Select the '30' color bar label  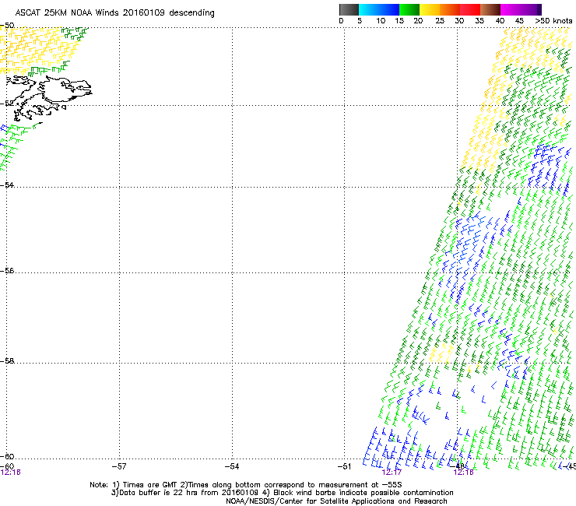459,21
